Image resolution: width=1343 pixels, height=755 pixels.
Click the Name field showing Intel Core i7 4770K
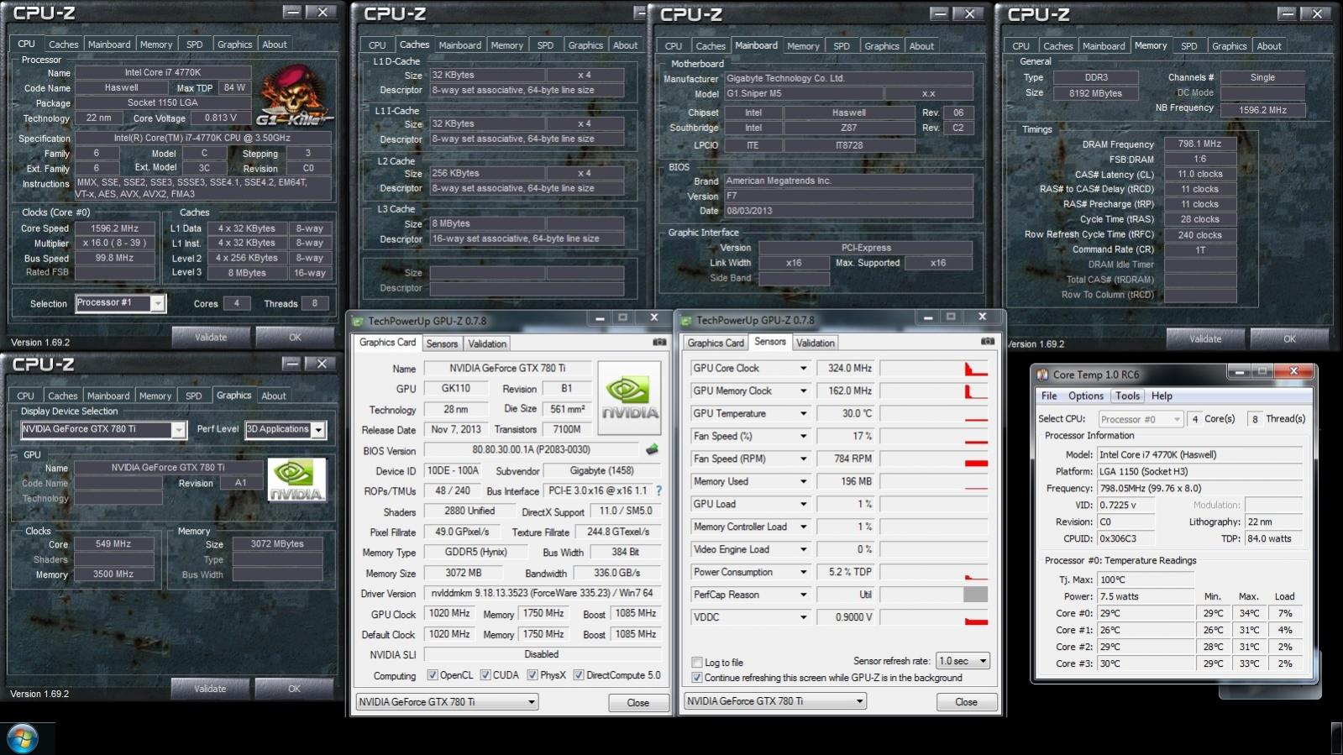163,72
